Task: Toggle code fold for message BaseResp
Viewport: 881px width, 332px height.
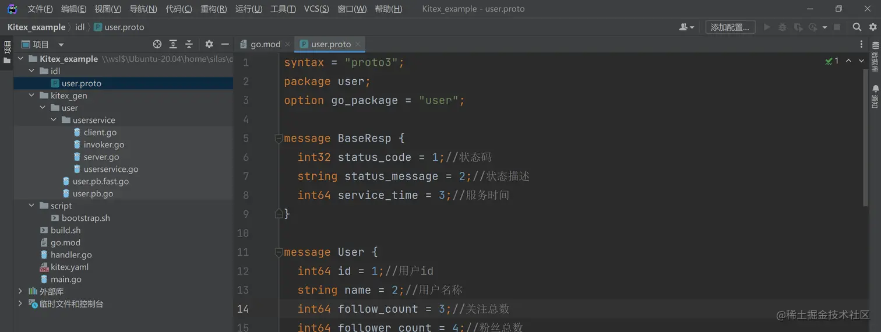Action: (x=279, y=139)
